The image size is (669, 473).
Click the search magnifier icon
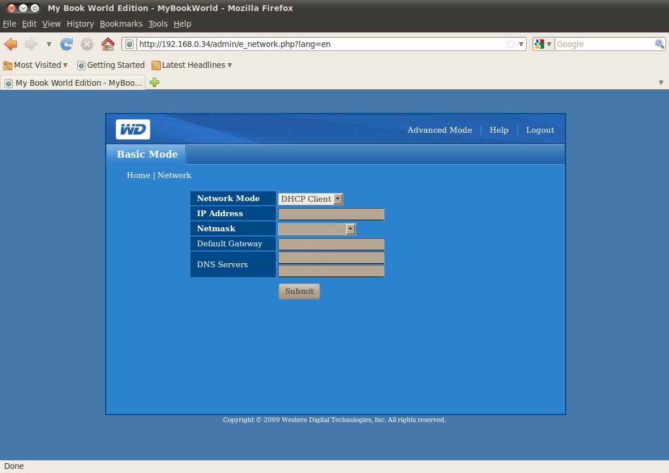tap(660, 44)
